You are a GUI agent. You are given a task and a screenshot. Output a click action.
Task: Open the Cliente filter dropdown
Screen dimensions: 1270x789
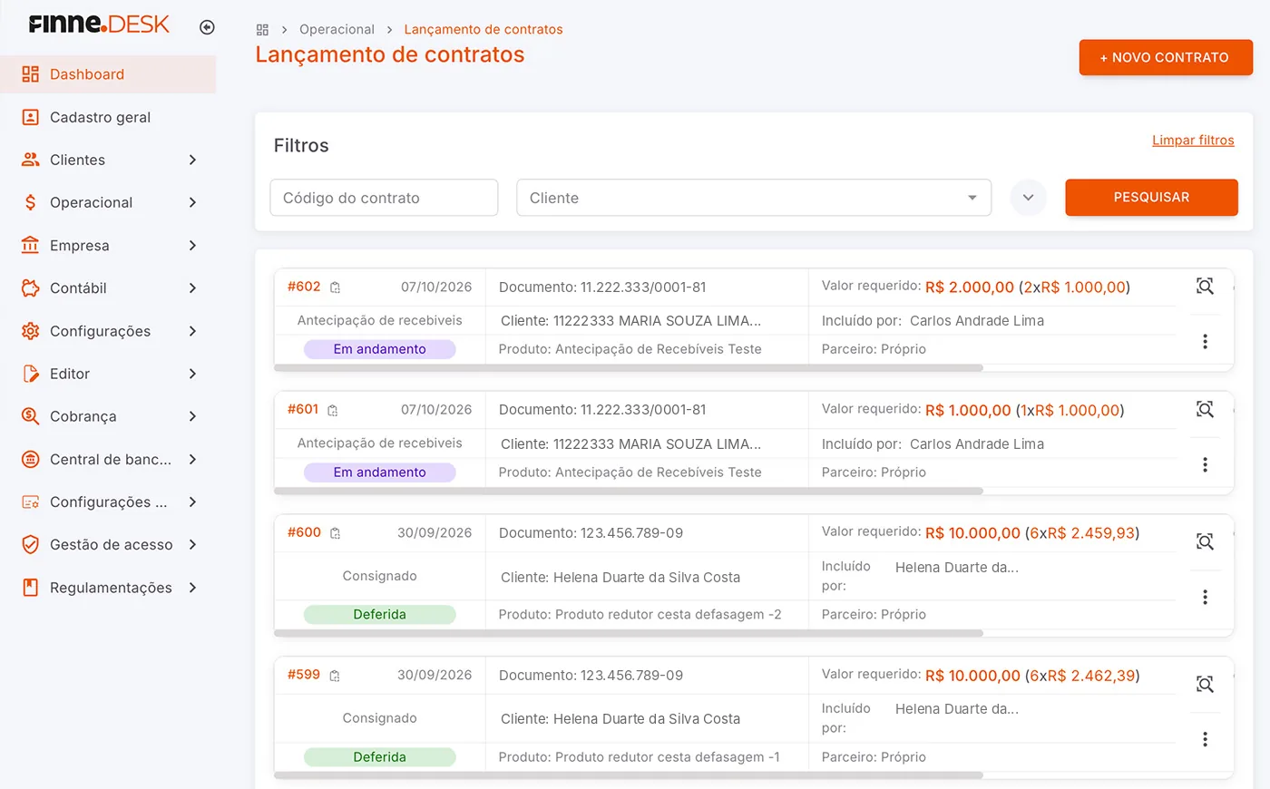coord(754,198)
